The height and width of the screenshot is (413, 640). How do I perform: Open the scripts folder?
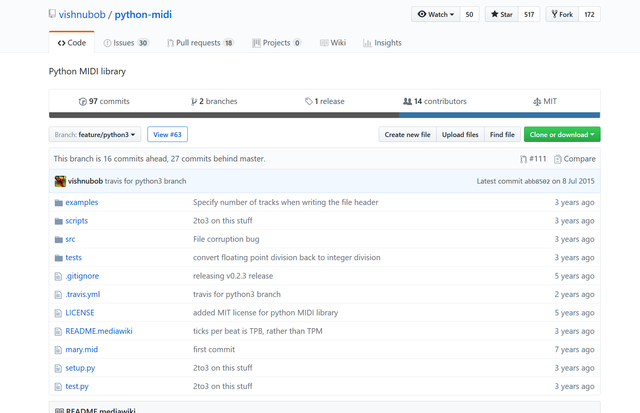(x=77, y=221)
